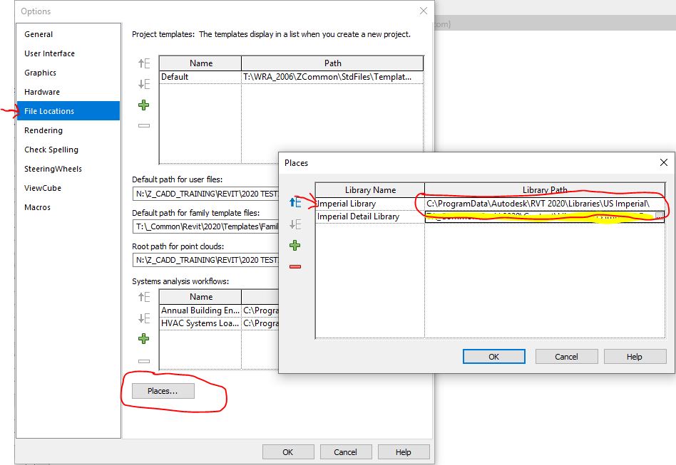Open Help from the Options dialog
This screenshot has height=465, width=676.
[x=404, y=452]
